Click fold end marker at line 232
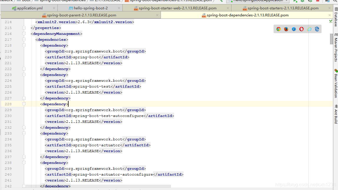The image size is (338, 190). pyautogui.click(x=24, y=128)
